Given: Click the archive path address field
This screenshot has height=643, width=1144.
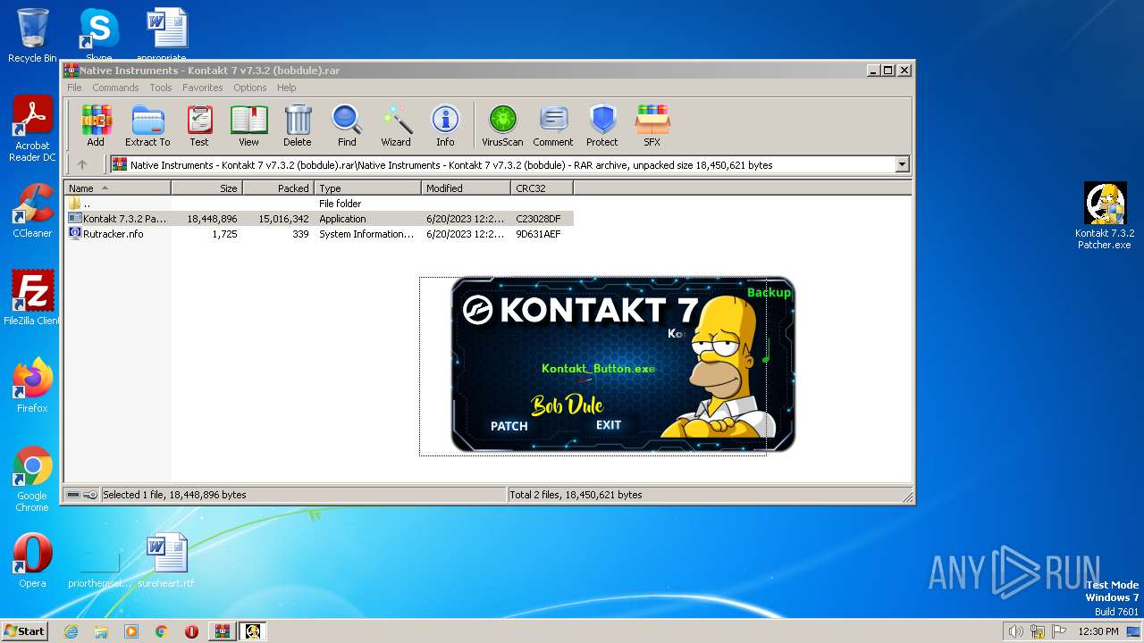Looking at the screenshot, I should (x=509, y=164).
